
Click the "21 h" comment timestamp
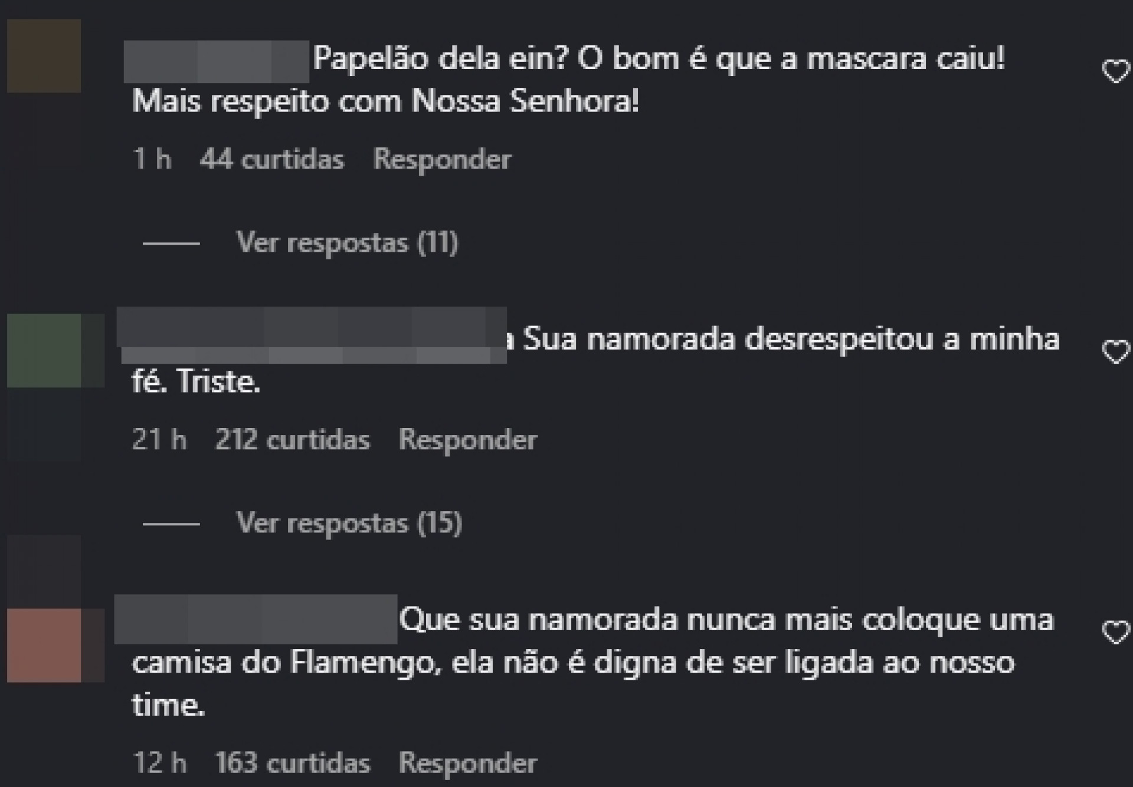pos(159,440)
